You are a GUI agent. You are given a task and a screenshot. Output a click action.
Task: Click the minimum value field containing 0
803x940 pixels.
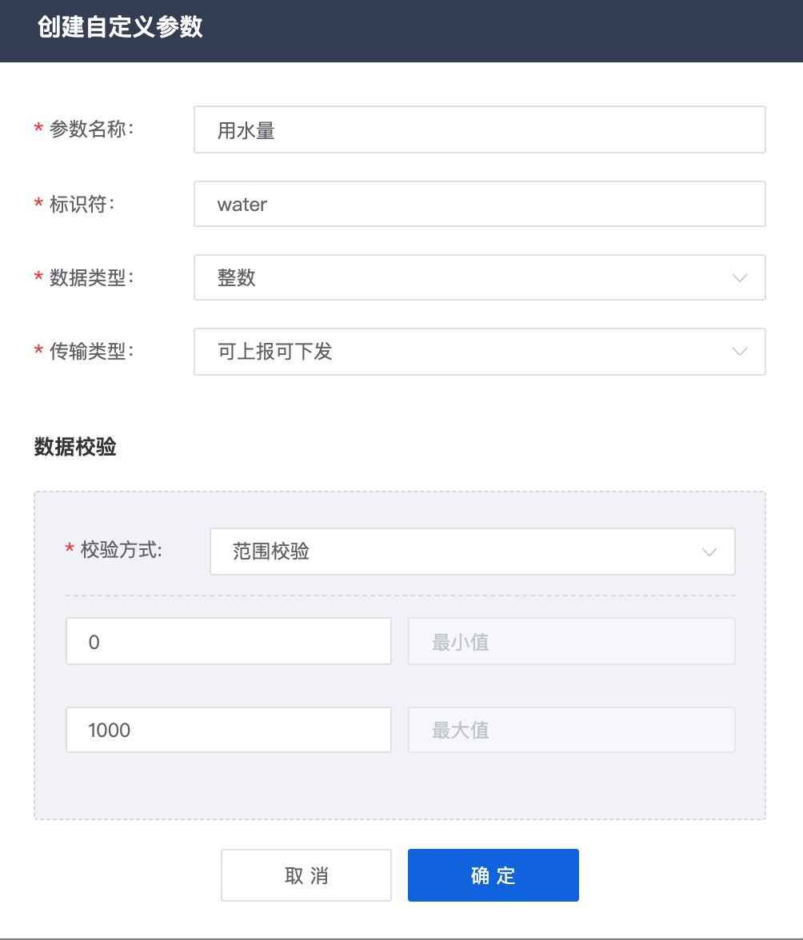pyautogui.click(x=228, y=641)
